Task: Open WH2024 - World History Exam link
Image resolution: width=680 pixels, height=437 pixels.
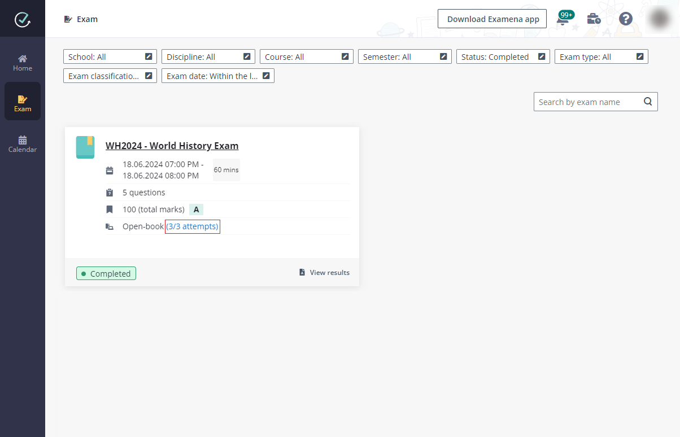Action: point(172,146)
